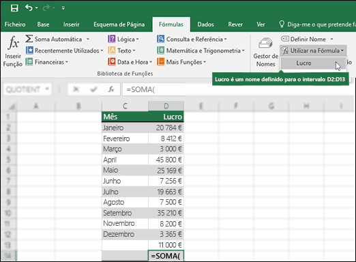Open Customize Quick Access Toolbar menu

[63, 8]
